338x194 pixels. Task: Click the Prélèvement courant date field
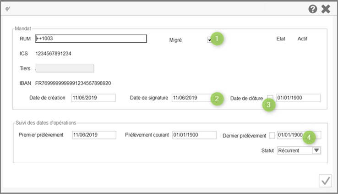194,135
